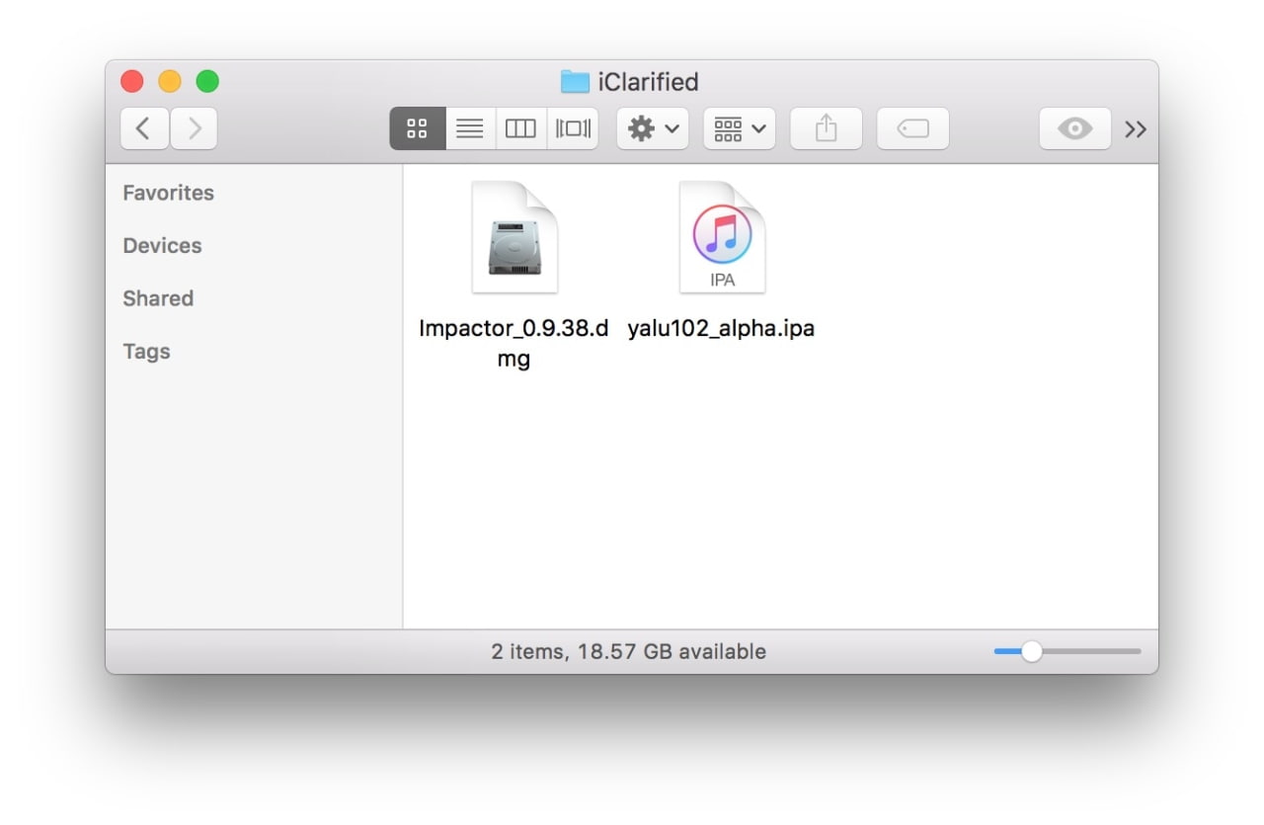Click the icon size slider knob
The height and width of the screenshot is (825, 1264).
click(x=1031, y=651)
